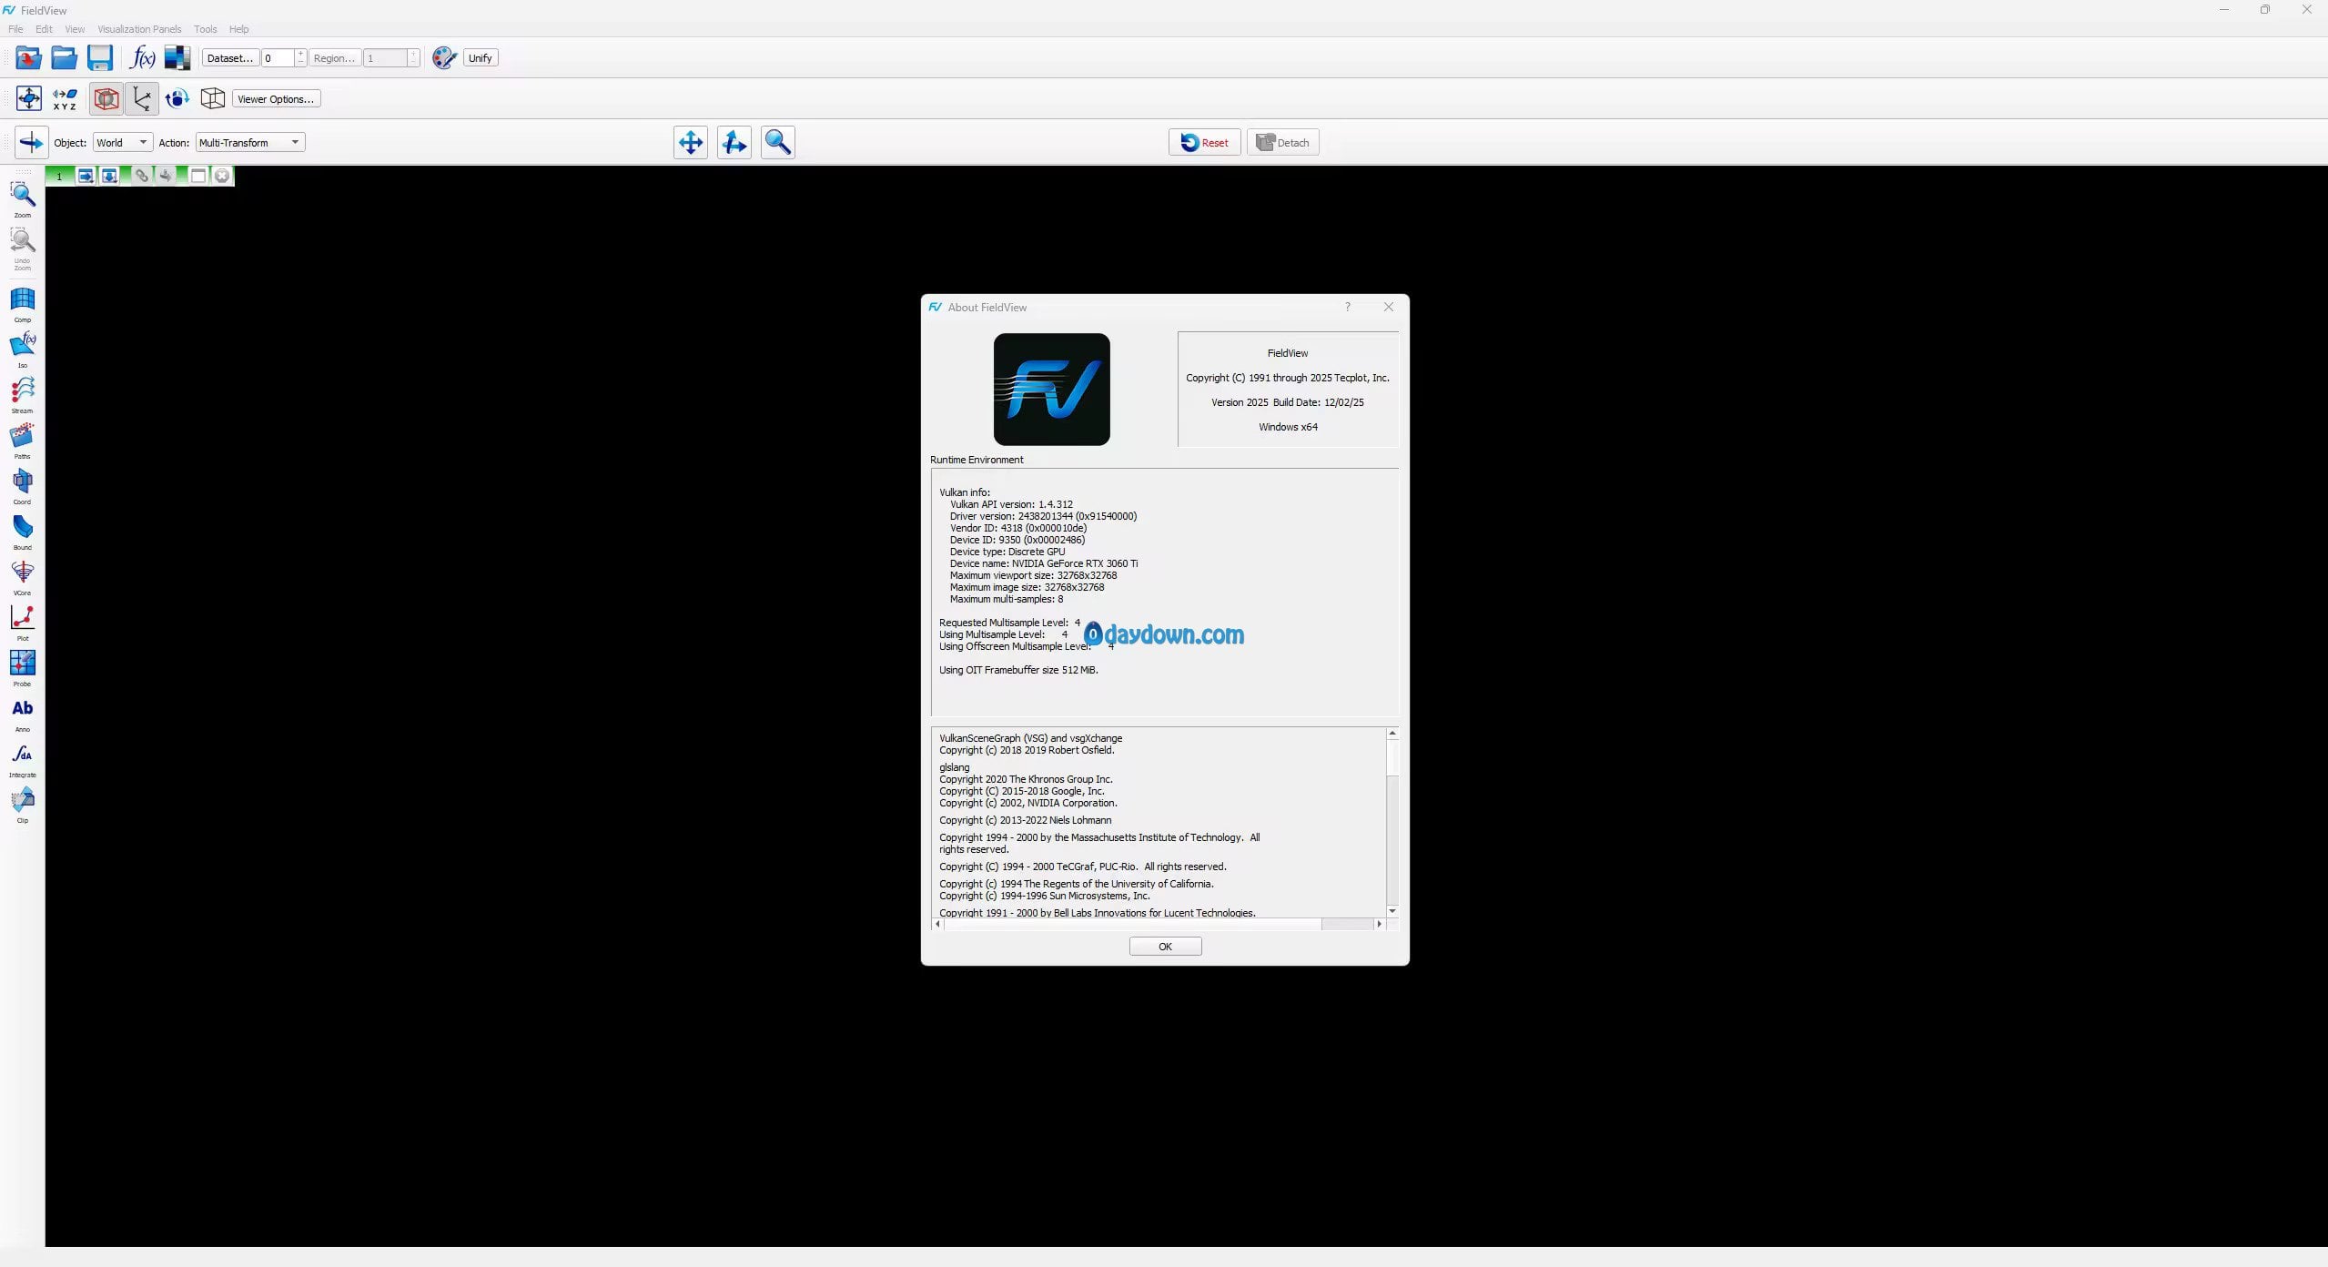Expand the Action Multi-Transform dropdown

(x=249, y=143)
